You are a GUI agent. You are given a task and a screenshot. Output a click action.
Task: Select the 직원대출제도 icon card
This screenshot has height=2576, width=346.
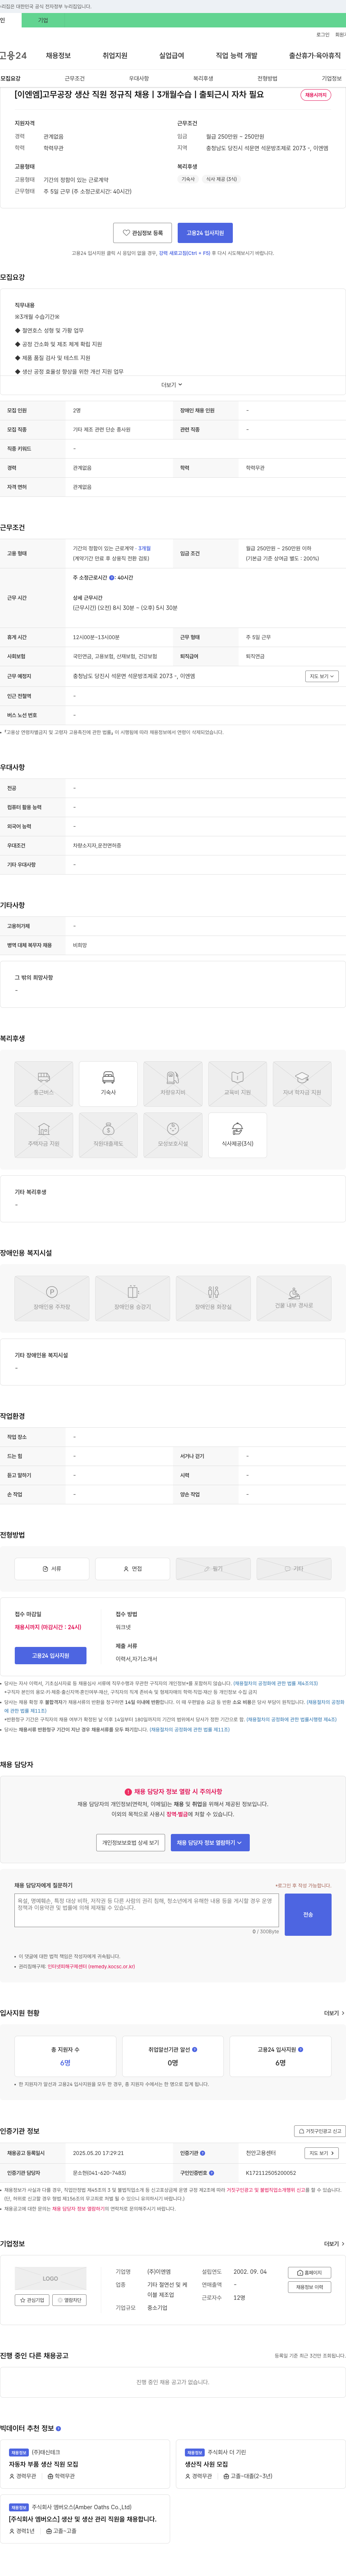[x=108, y=1135]
